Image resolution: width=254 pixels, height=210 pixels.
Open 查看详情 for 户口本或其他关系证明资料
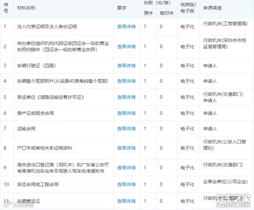pos(126,148)
